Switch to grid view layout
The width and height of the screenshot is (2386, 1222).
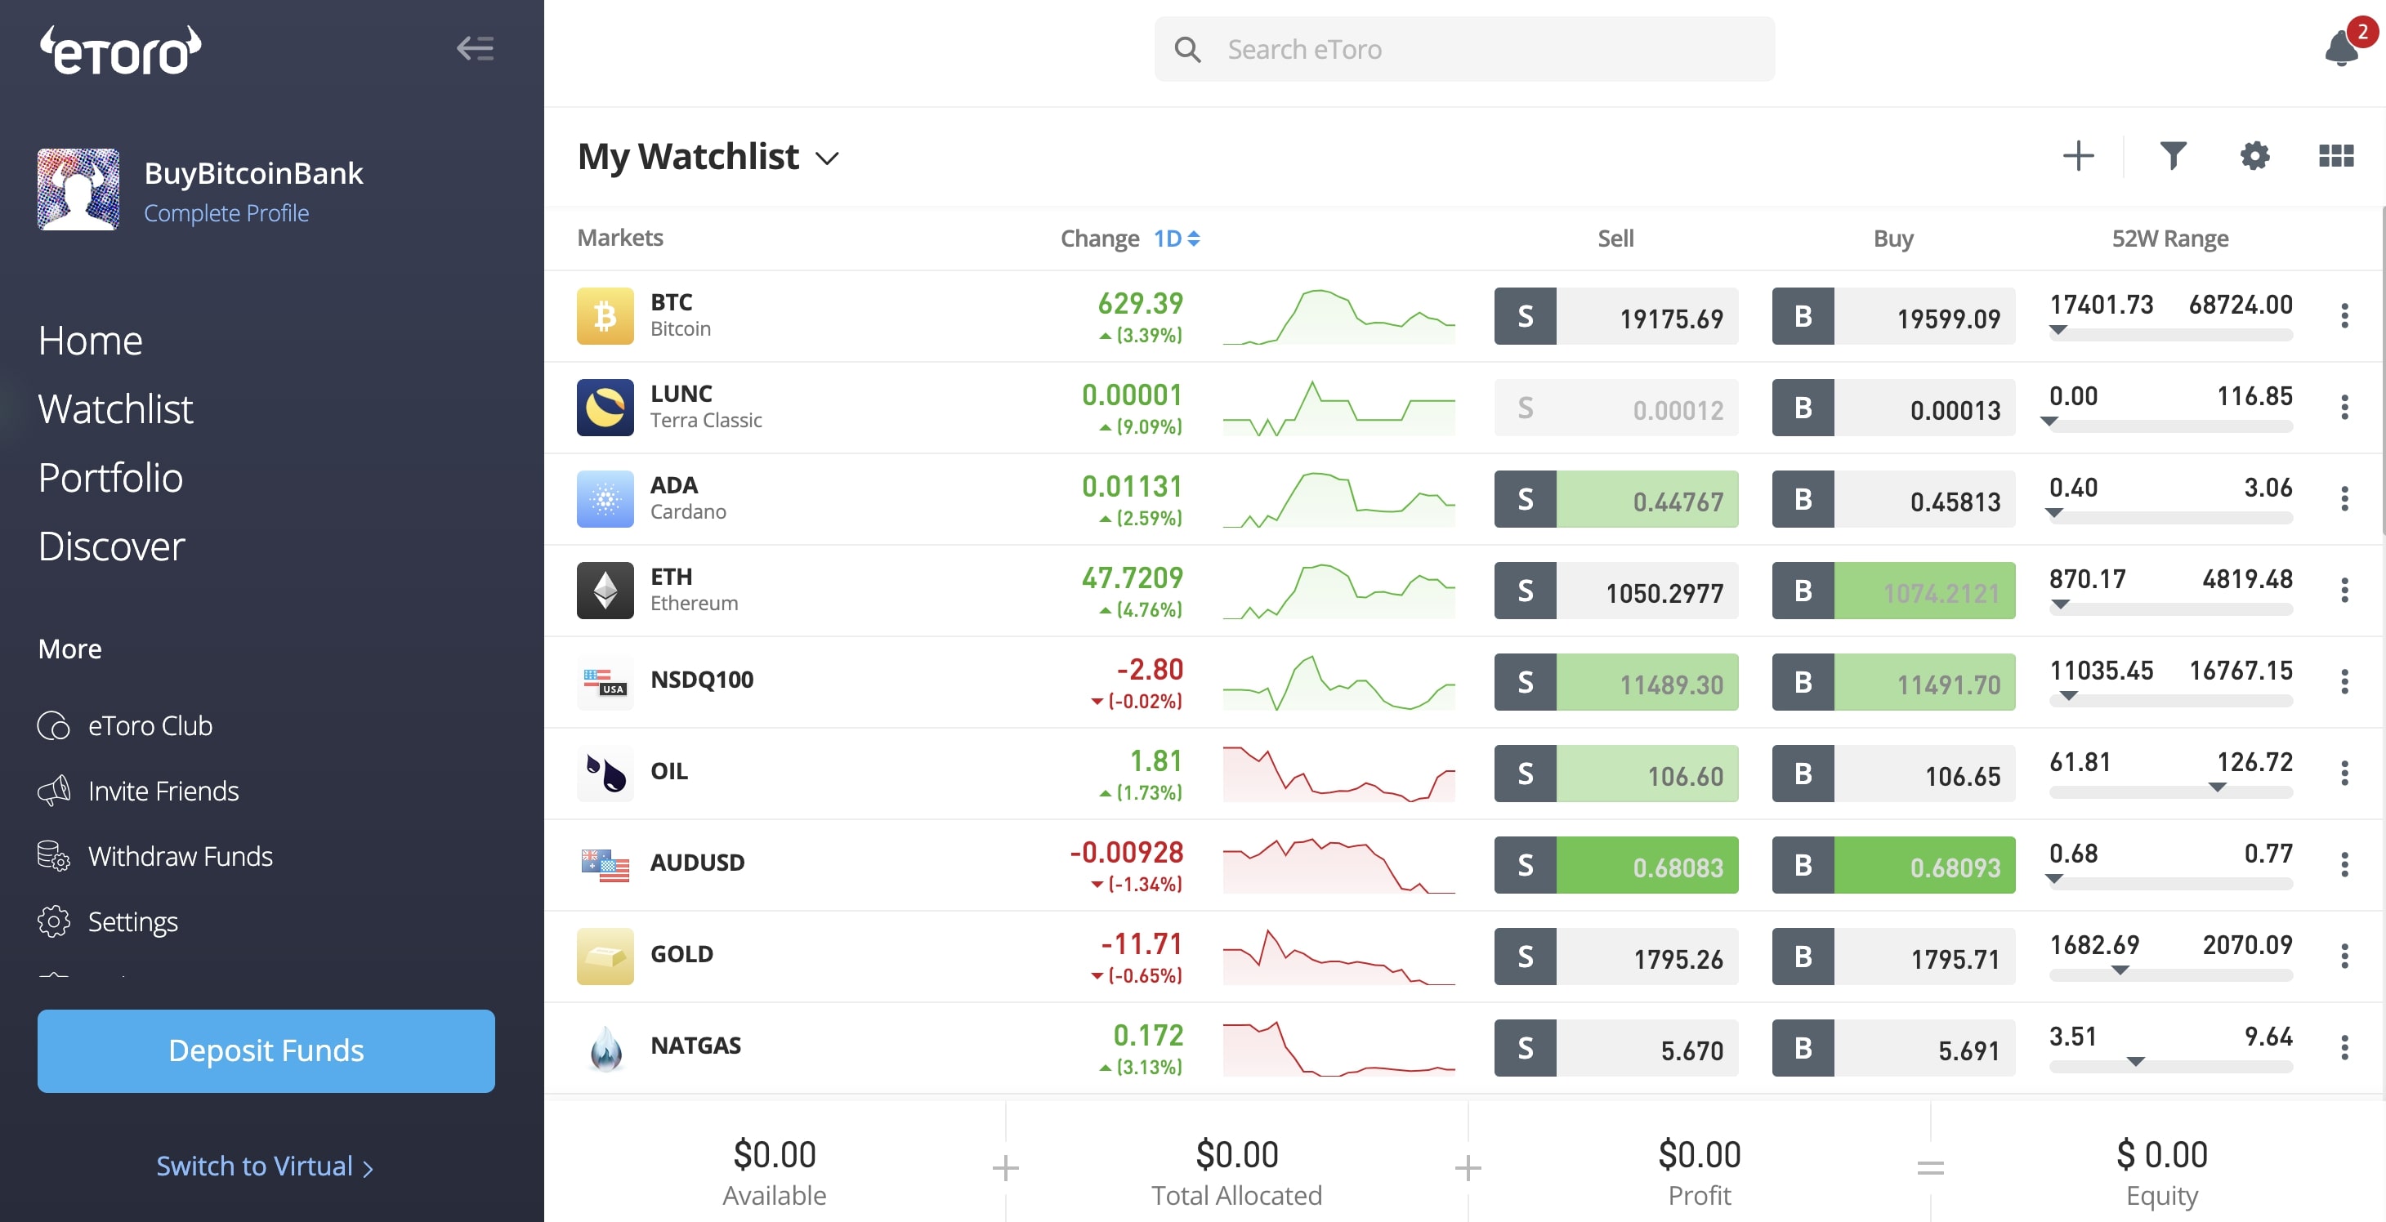(2336, 155)
